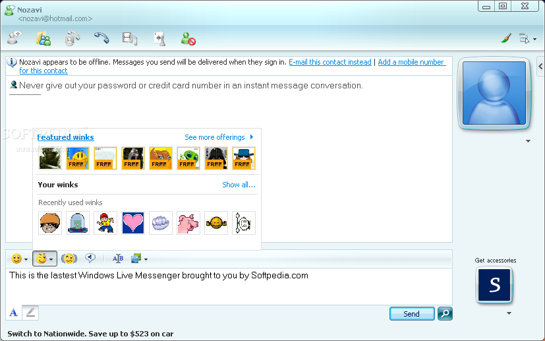This screenshot has height=341, width=545.
Task: Click Show all winks link
Action: click(239, 185)
